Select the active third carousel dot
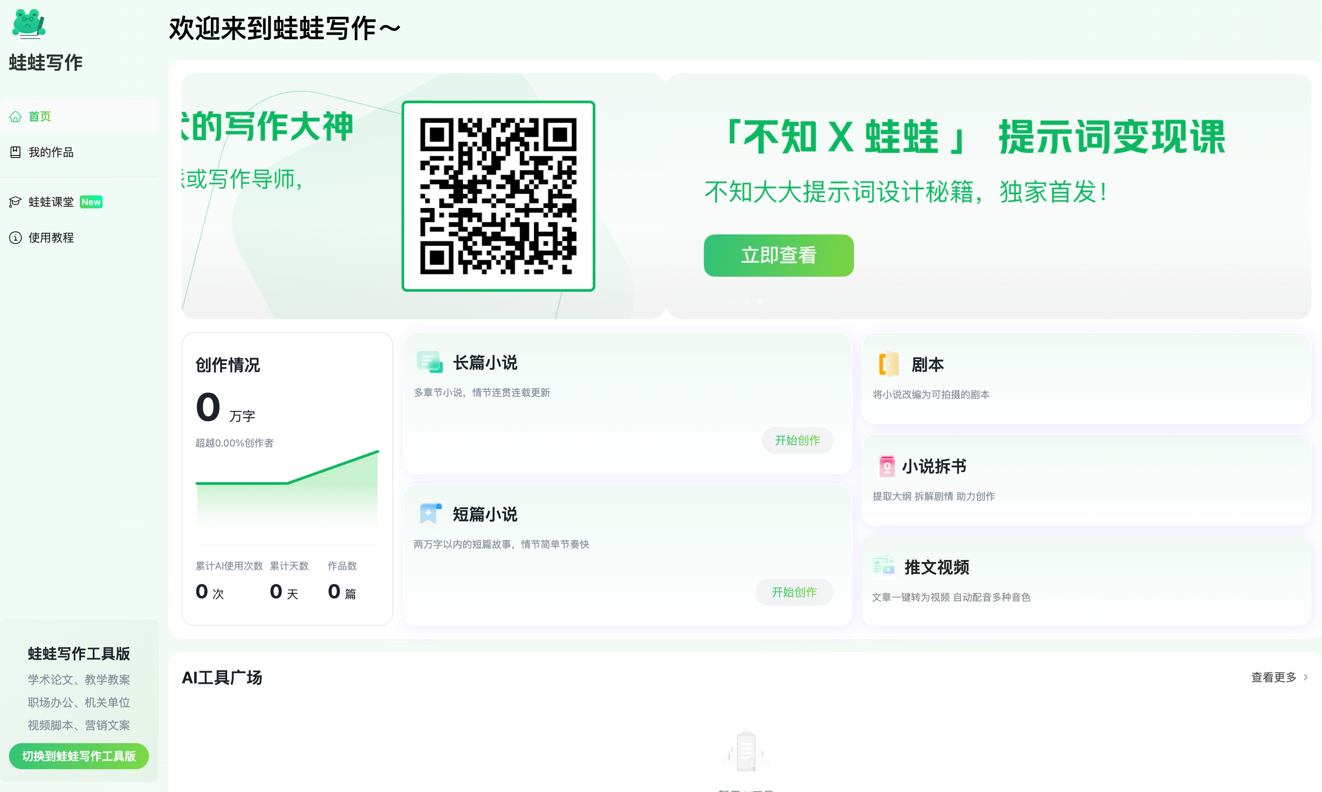Viewport: 1322px width, 792px height. tap(759, 302)
